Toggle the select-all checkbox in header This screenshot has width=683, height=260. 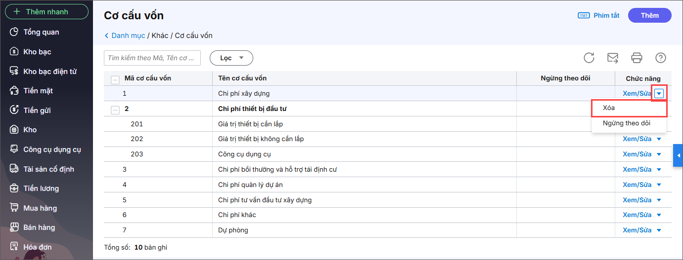[x=115, y=79]
